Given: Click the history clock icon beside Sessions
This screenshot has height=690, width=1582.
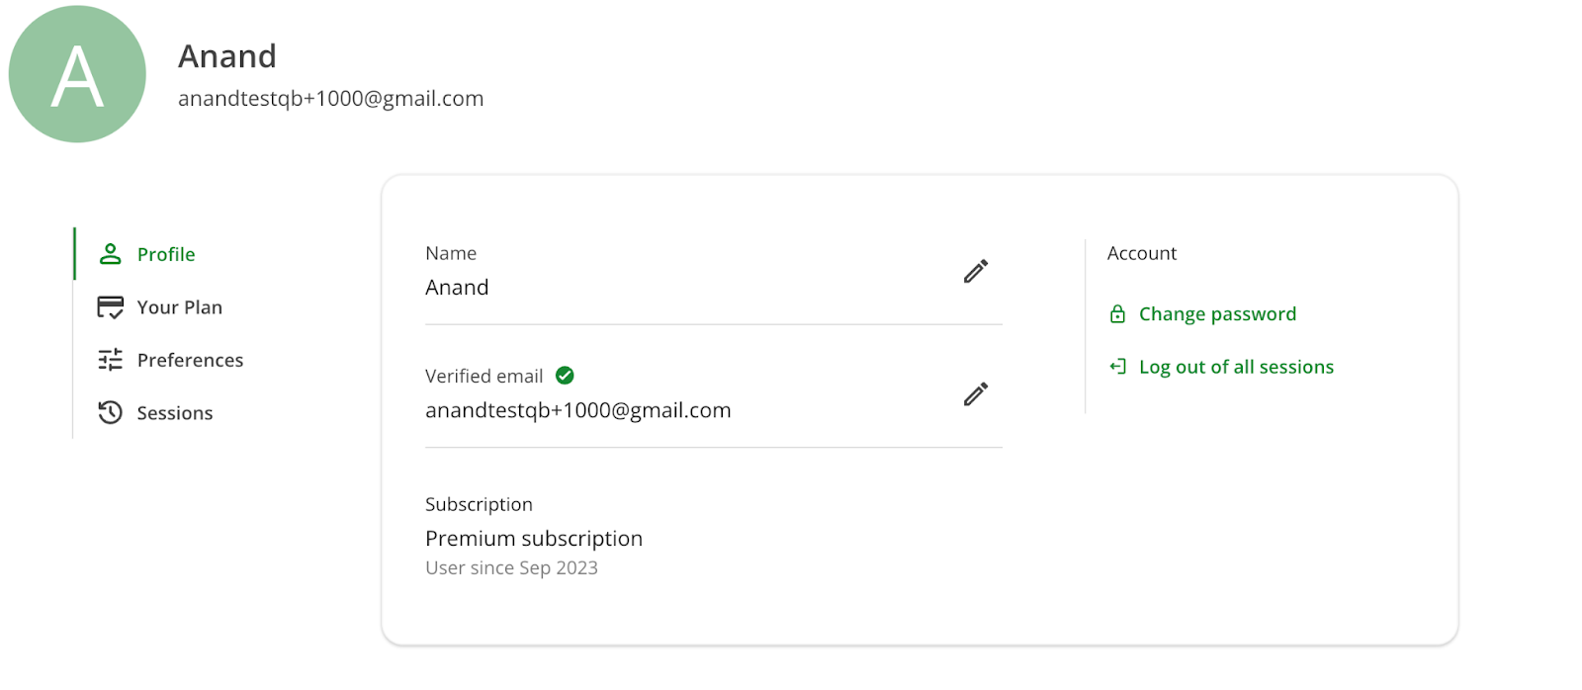Looking at the screenshot, I should pyautogui.click(x=110, y=412).
